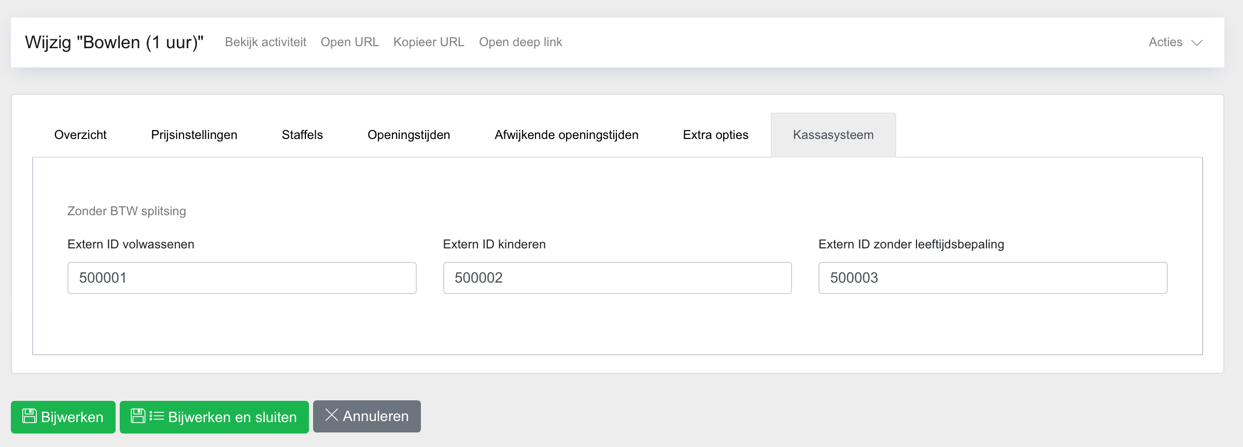
Task: Focus the Extern ID volwassenen field
Action: [242, 278]
